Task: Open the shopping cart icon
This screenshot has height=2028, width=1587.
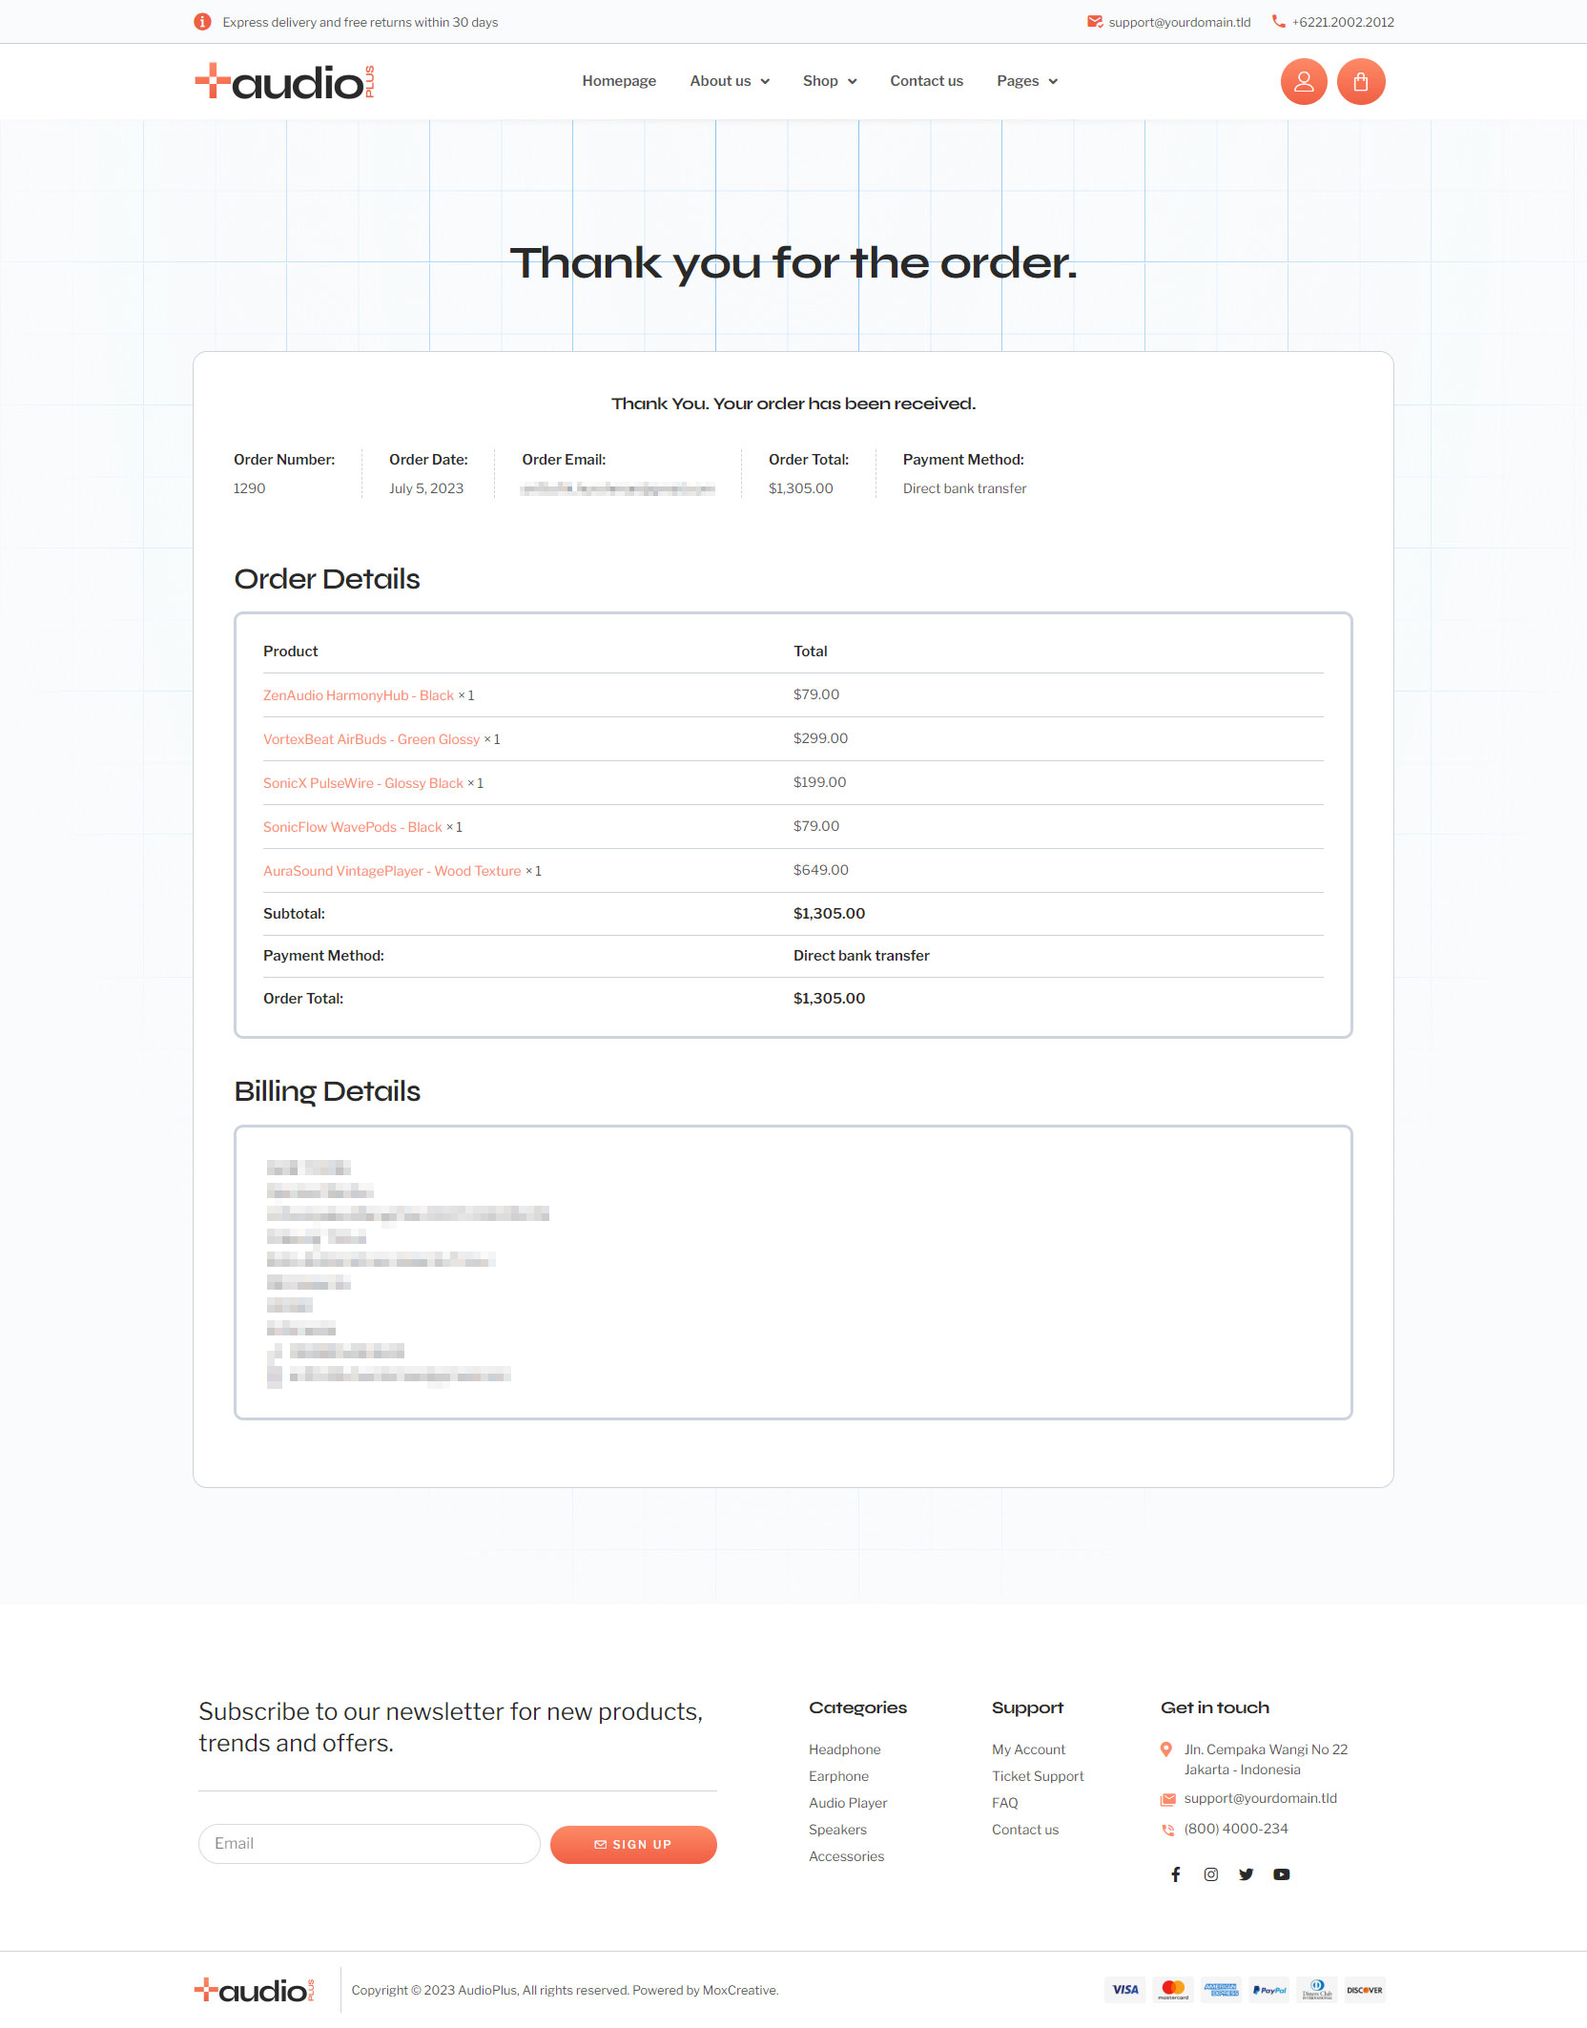Action: tap(1361, 81)
